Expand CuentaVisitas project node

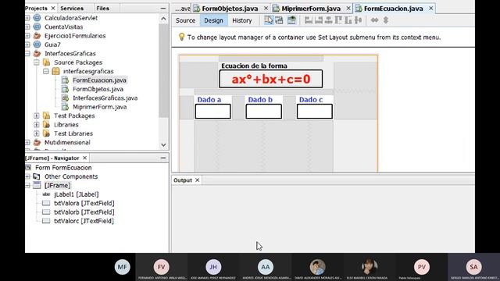click(x=28, y=27)
